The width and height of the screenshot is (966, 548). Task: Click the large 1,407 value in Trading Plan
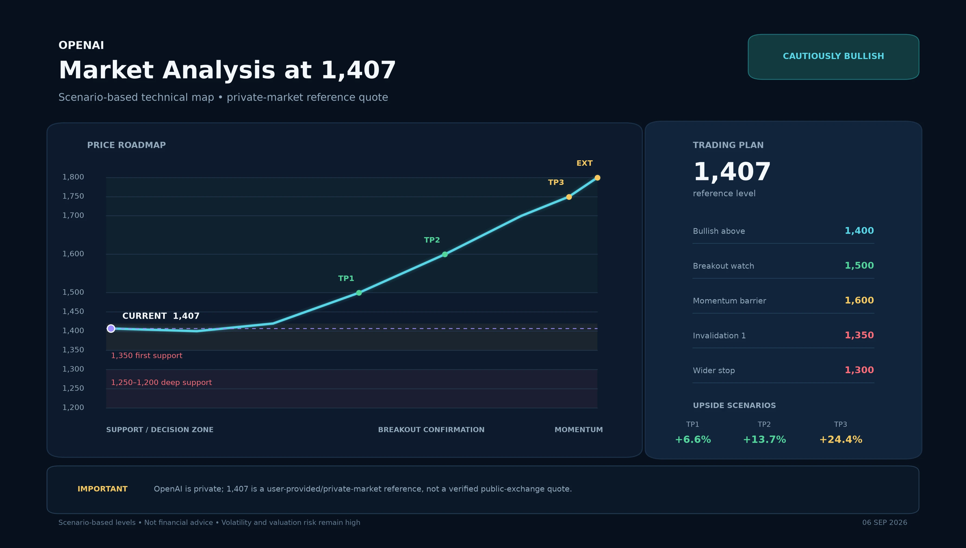pyautogui.click(x=732, y=172)
